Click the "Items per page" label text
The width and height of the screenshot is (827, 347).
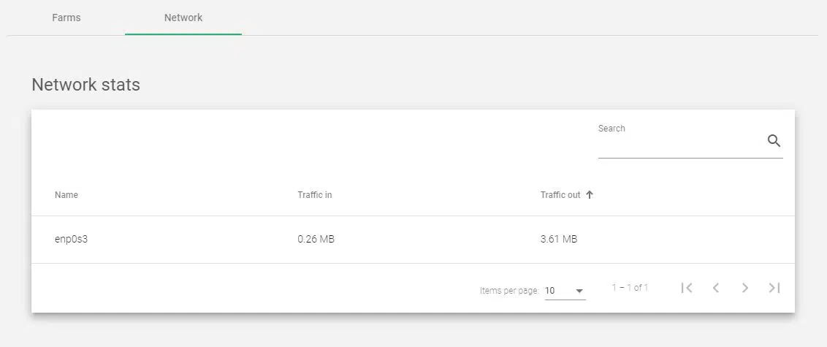click(509, 291)
